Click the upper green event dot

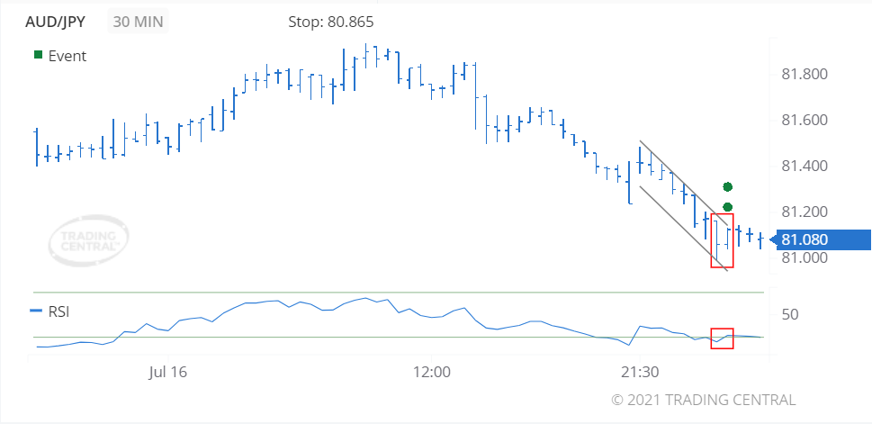(x=727, y=187)
